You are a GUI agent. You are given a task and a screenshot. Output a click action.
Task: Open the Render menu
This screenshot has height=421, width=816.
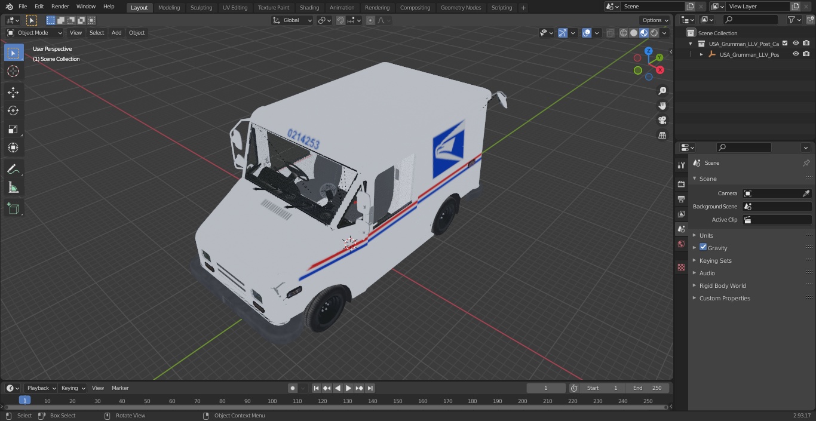tap(60, 7)
